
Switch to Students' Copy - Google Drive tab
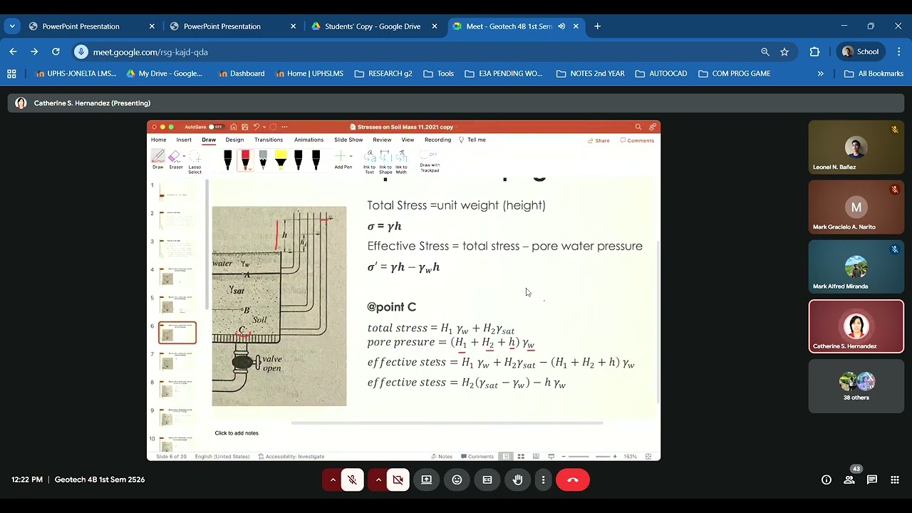373,26
